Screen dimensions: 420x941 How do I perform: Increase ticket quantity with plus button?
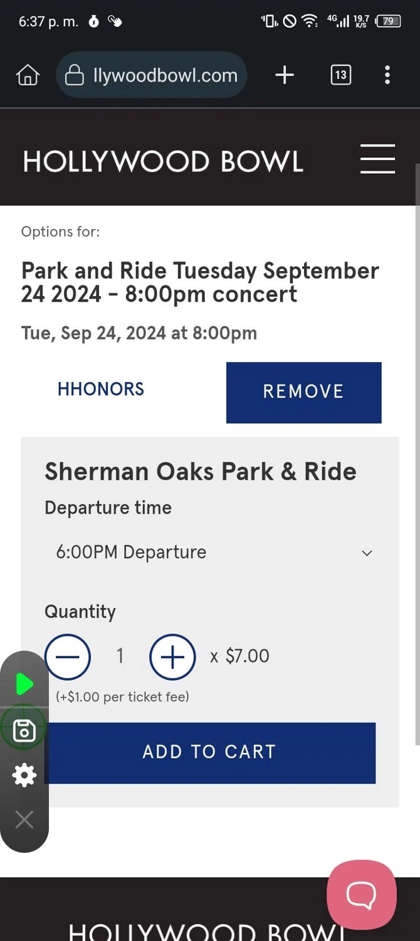click(172, 657)
